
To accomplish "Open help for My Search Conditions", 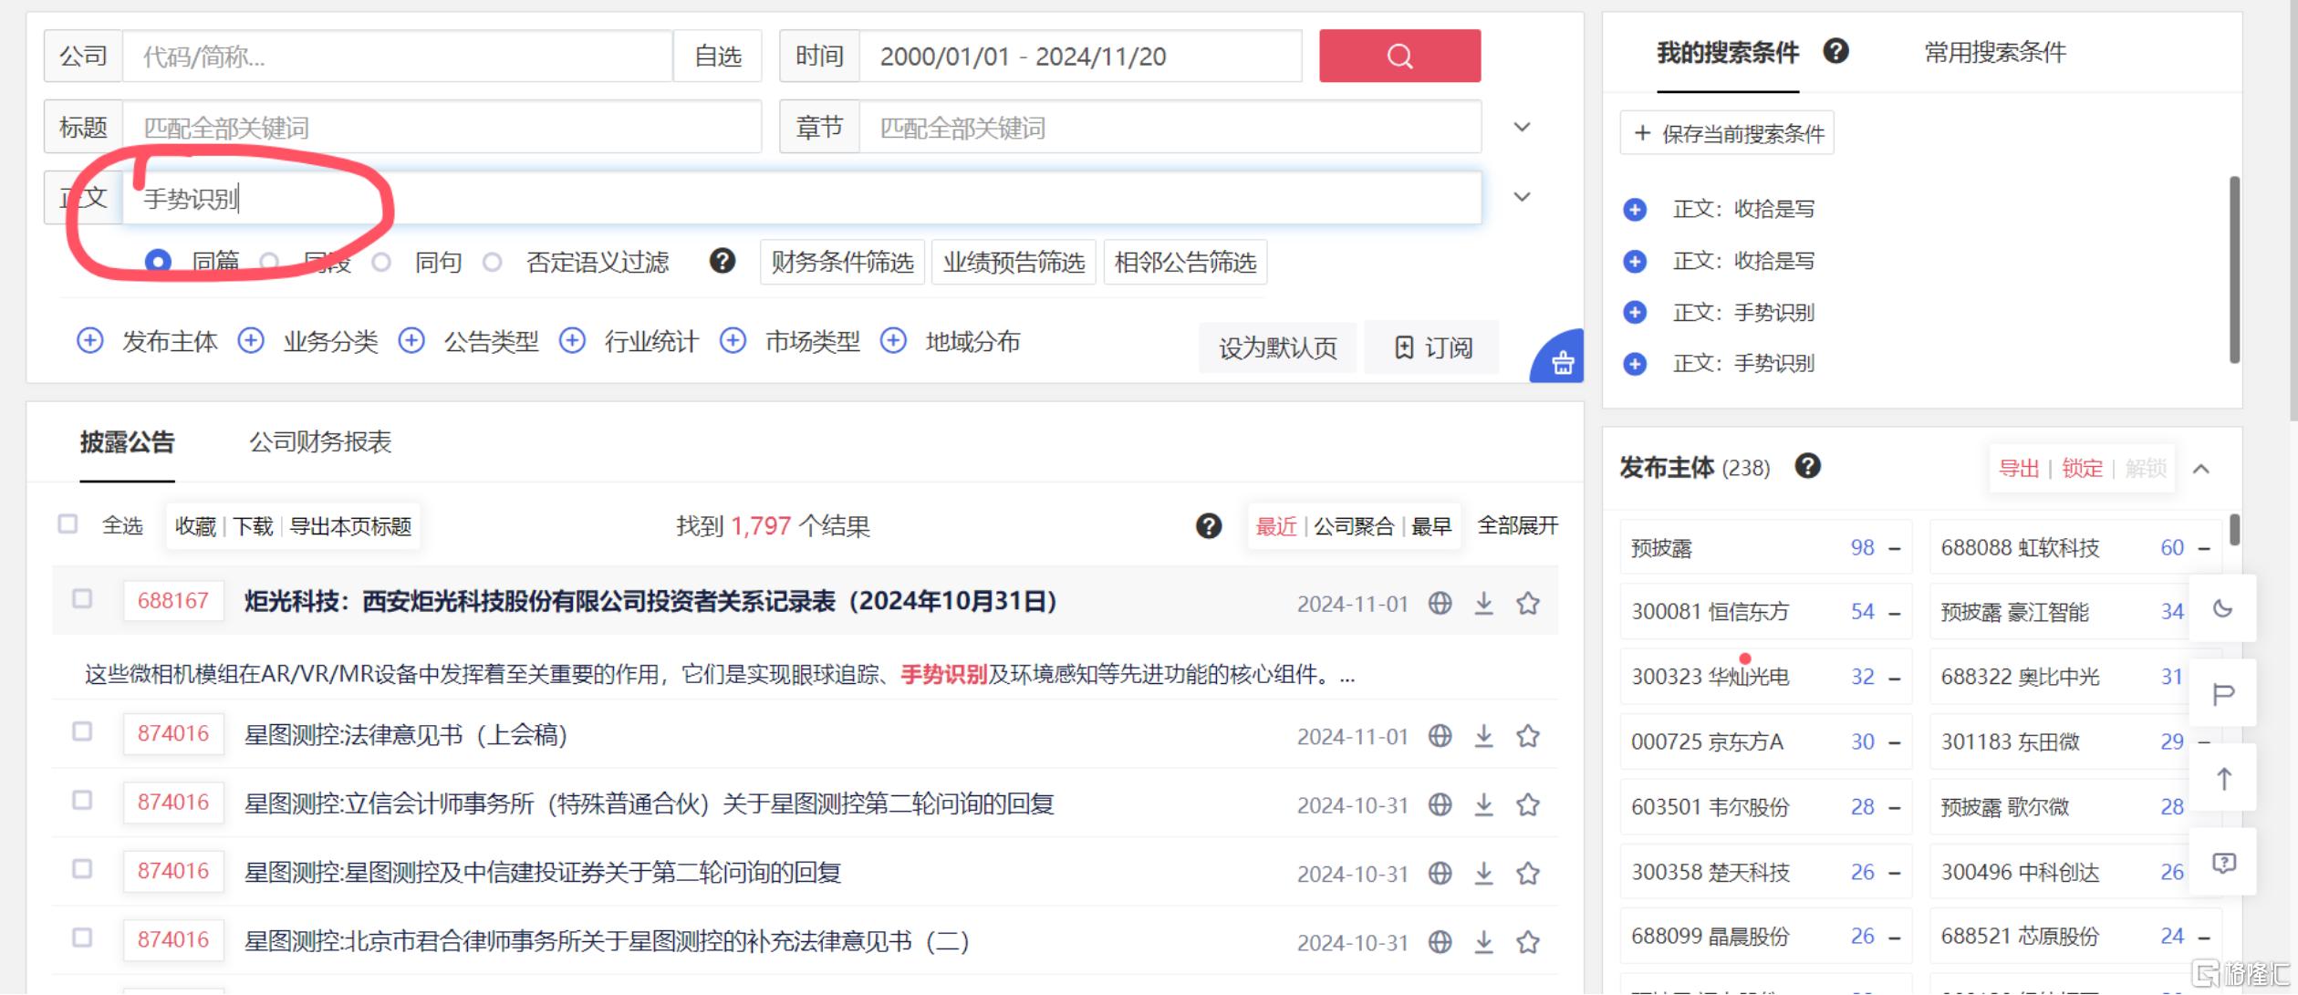I will 1835,51.
